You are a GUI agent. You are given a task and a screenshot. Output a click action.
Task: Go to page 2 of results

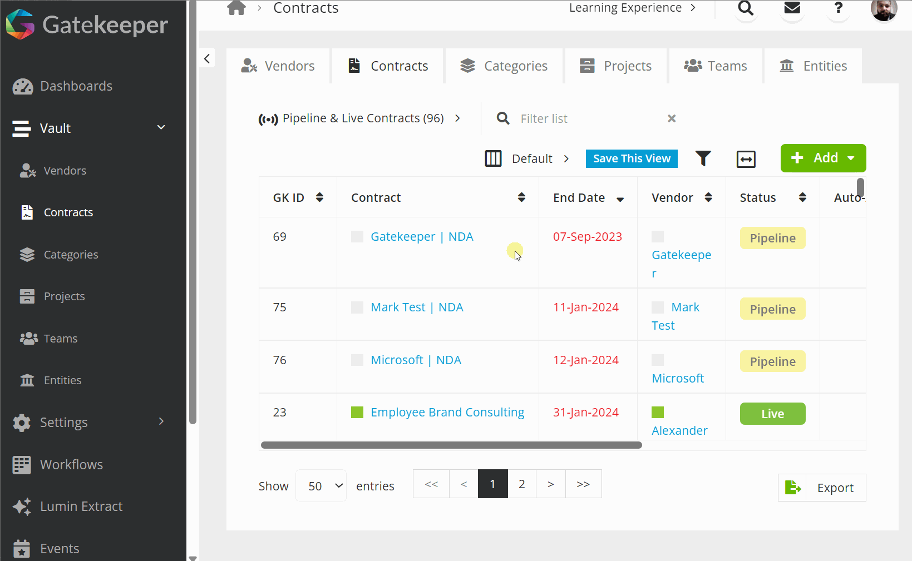coord(522,484)
